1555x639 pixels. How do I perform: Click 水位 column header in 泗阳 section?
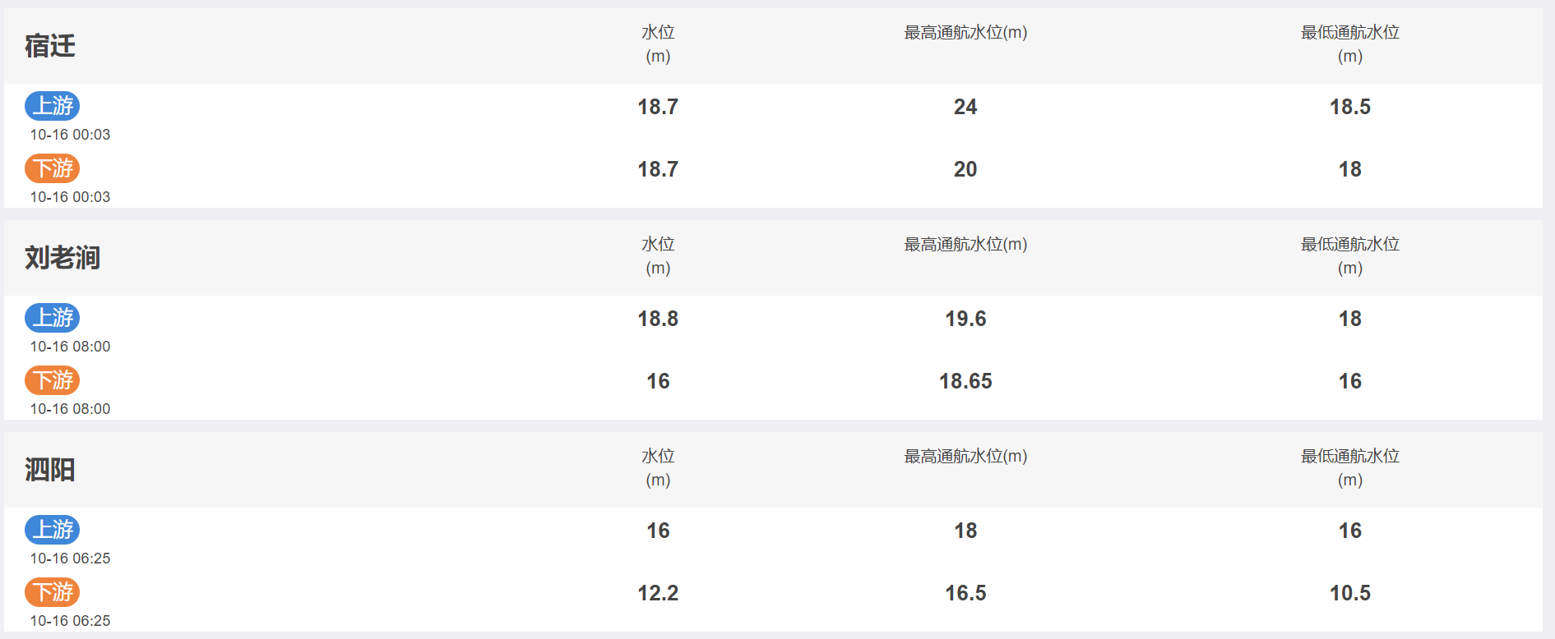[x=658, y=467]
